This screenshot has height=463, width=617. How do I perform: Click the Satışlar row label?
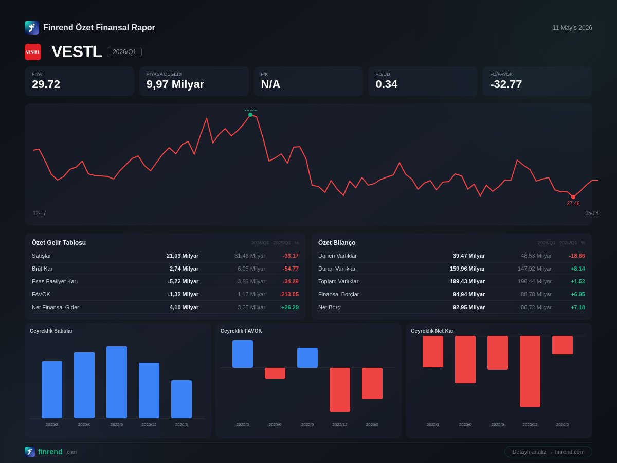[x=42, y=256]
